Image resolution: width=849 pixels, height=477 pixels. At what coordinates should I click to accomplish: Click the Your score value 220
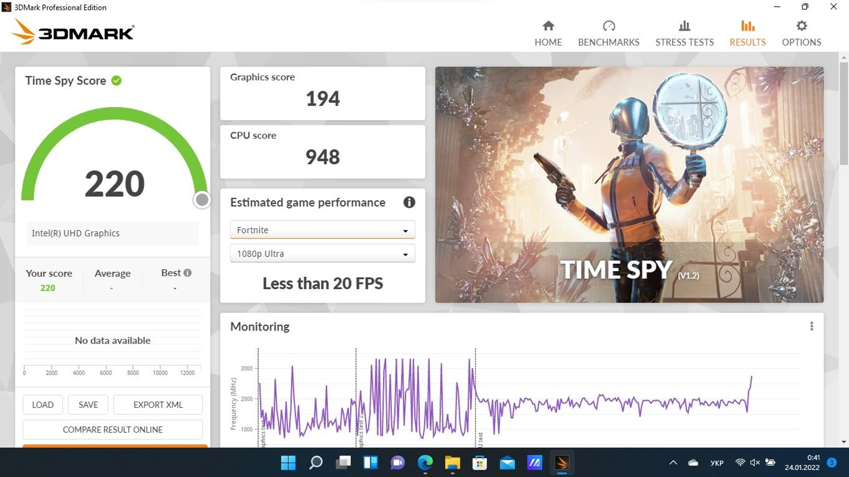(48, 288)
